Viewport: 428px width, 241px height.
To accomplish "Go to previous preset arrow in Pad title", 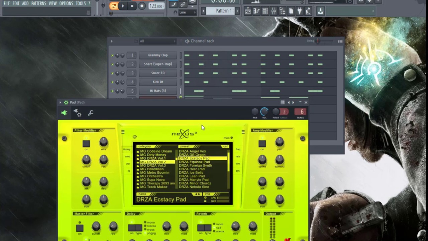I will point(289,102).
